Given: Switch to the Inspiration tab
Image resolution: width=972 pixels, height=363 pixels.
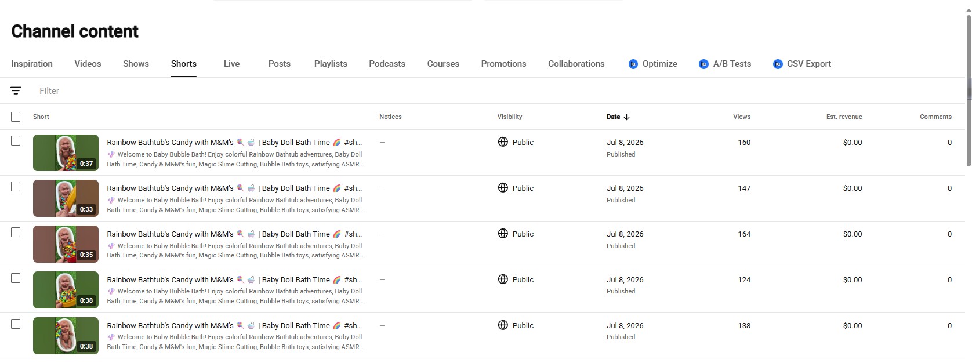Looking at the screenshot, I should point(32,64).
